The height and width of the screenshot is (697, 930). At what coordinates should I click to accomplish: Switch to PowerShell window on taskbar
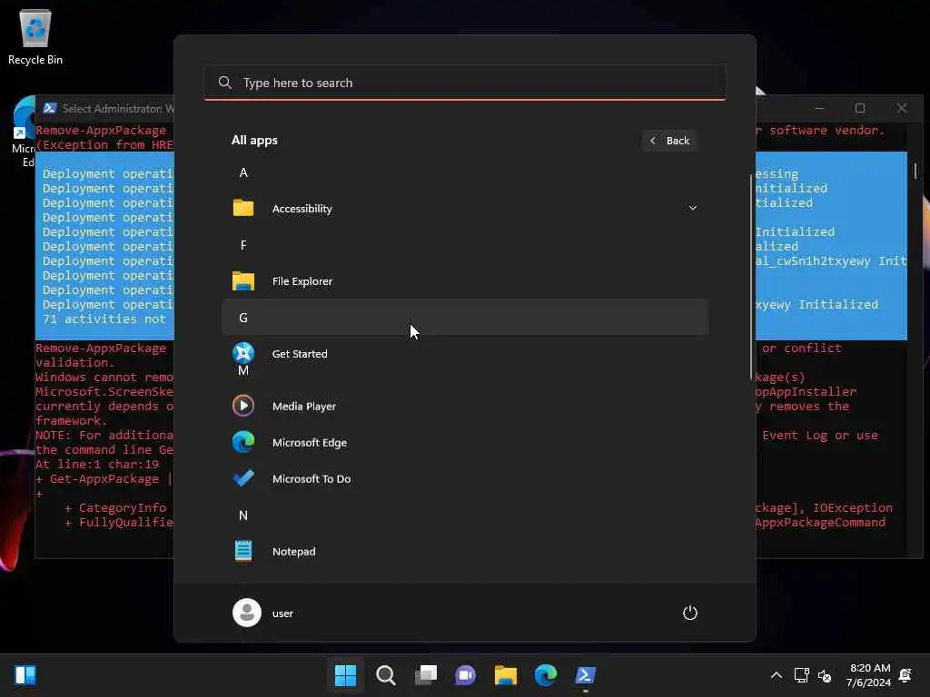pyautogui.click(x=586, y=675)
